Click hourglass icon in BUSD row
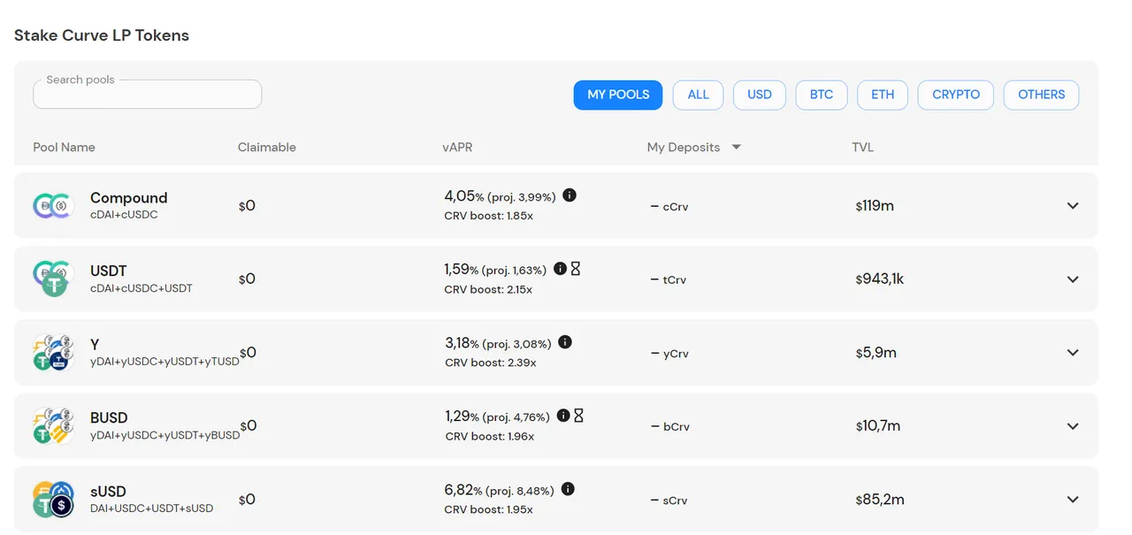This screenshot has width=1132, height=535. [578, 415]
